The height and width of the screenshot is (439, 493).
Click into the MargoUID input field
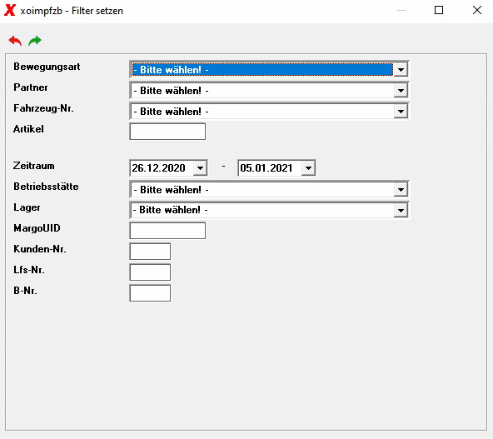pyautogui.click(x=167, y=231)
